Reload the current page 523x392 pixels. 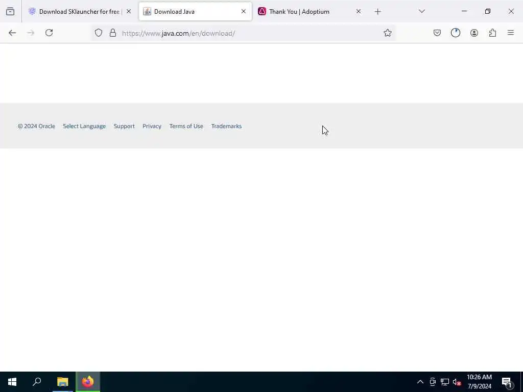pyautogui.click(x=49, y=33)
